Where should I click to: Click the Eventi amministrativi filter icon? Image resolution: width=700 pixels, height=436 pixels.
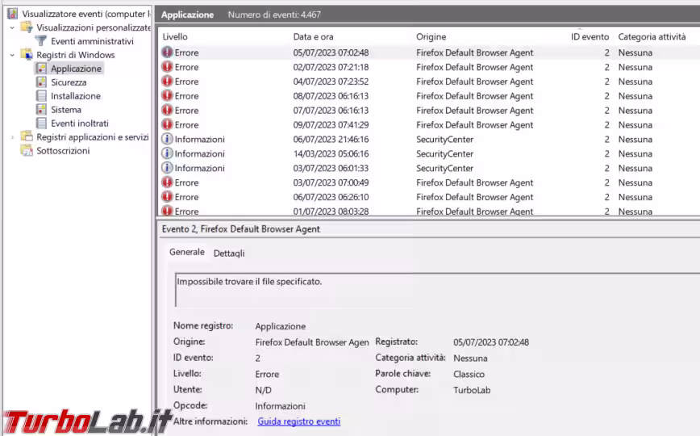coord(41,41)
